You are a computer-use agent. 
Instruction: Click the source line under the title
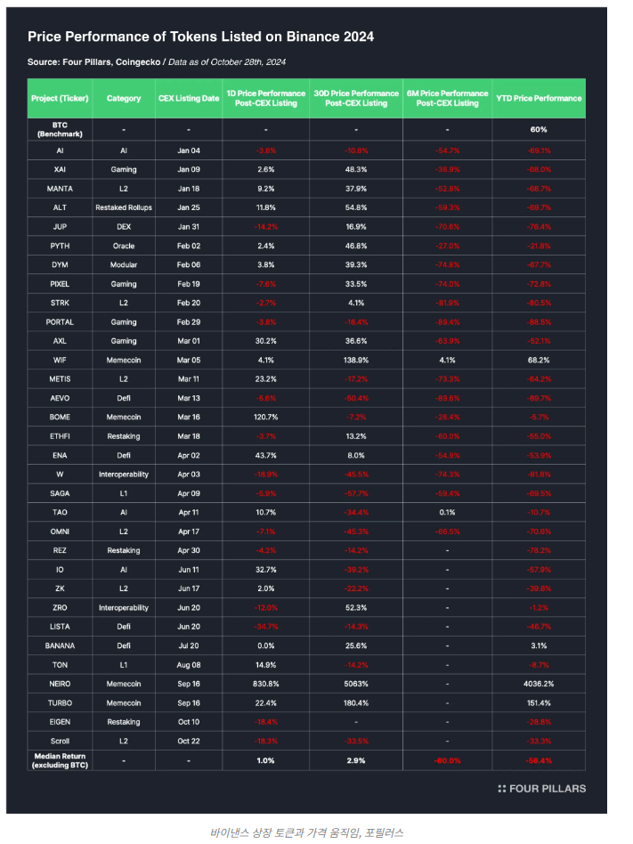coord(157,61)
